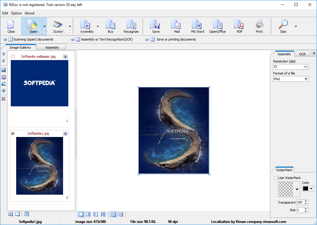
Task: Expand the Size dropdown arrow
Action: click(296, 26)
